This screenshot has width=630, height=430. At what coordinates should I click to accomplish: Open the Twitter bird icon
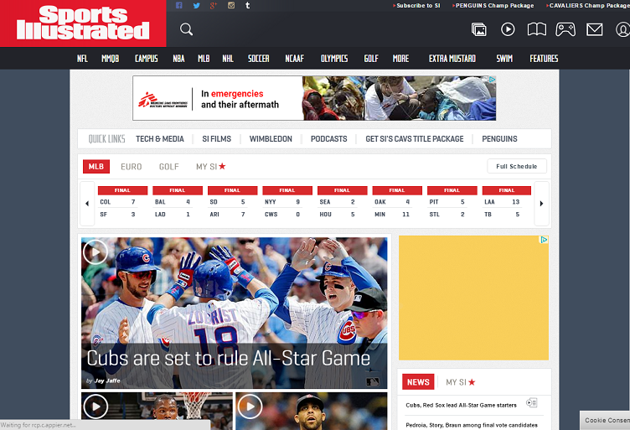click(x=197, y=5)
